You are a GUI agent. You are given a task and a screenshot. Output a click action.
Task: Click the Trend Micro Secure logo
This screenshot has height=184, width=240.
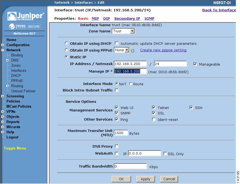(25, 26)
